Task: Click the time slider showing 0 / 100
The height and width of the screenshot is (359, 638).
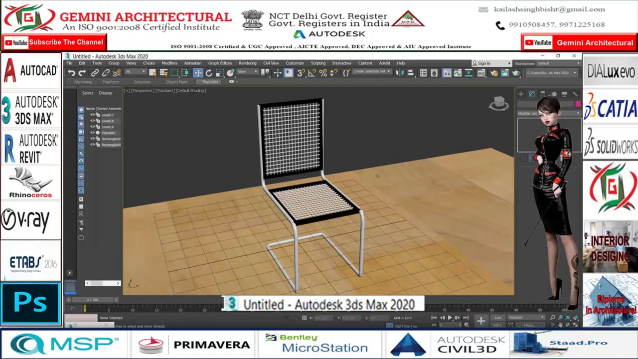Action: tap(92, 300)
